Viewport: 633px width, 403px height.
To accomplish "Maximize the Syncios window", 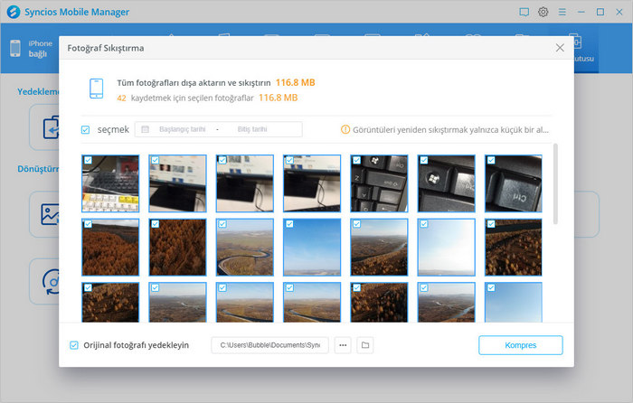I will [x=600, y=12].
